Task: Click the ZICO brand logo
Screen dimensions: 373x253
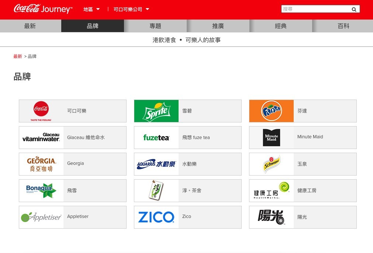Action: pos(156,217)
